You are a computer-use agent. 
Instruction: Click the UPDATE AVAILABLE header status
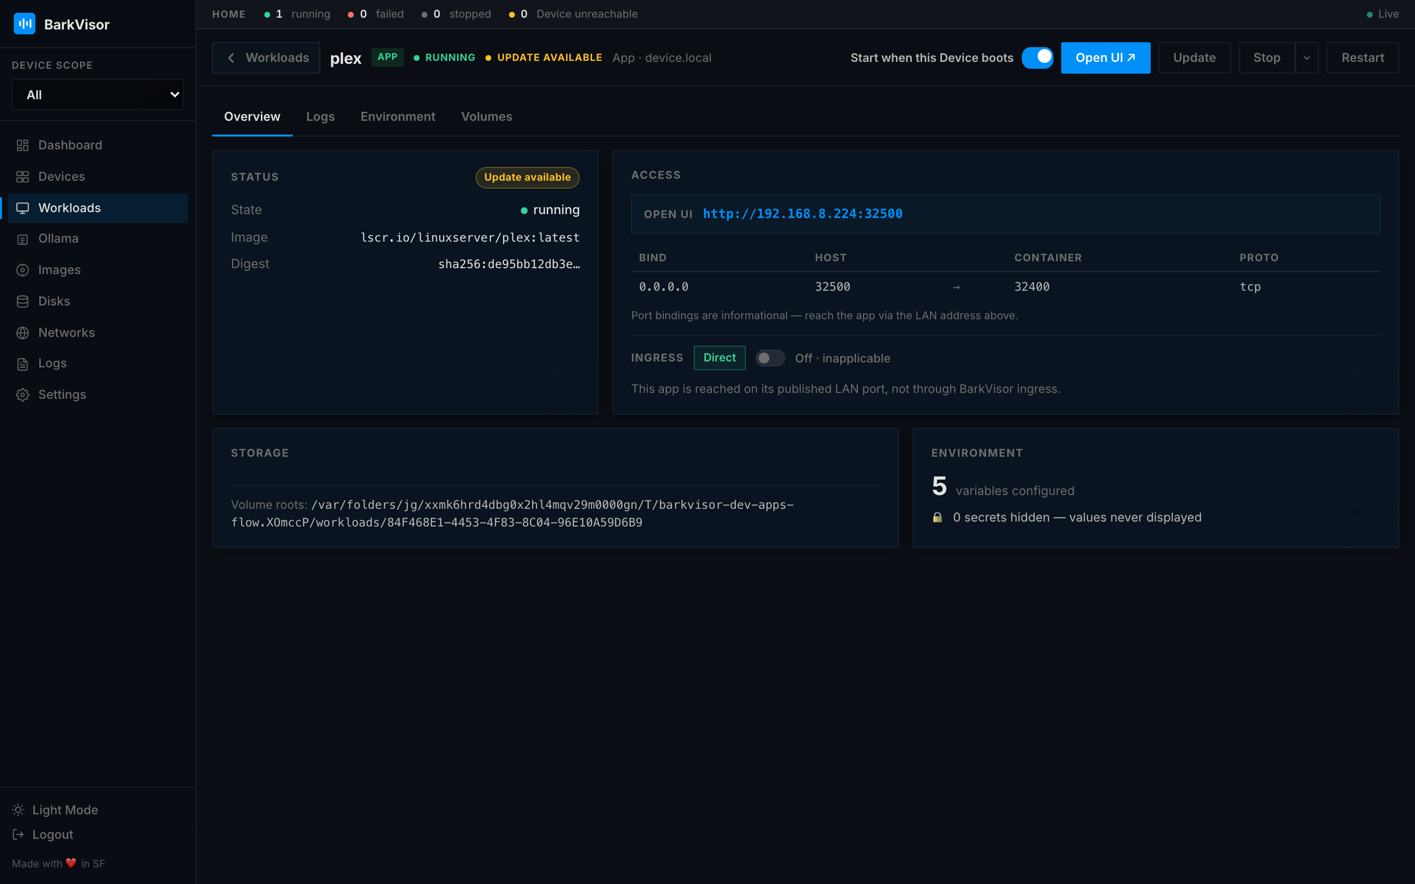(x=544, y=57)
